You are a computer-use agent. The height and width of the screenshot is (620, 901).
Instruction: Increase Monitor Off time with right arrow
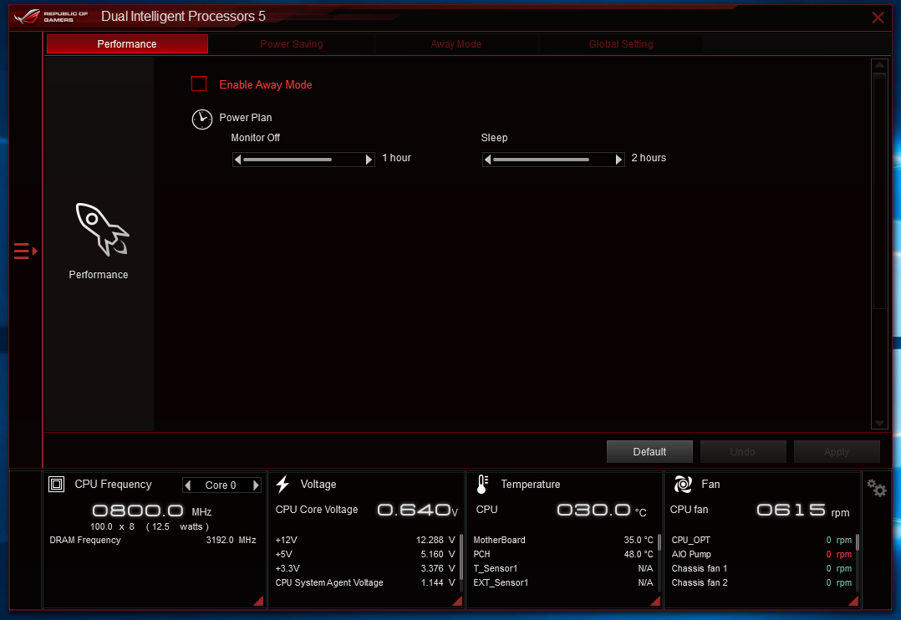pyautogui.click(x=369, y=160)
